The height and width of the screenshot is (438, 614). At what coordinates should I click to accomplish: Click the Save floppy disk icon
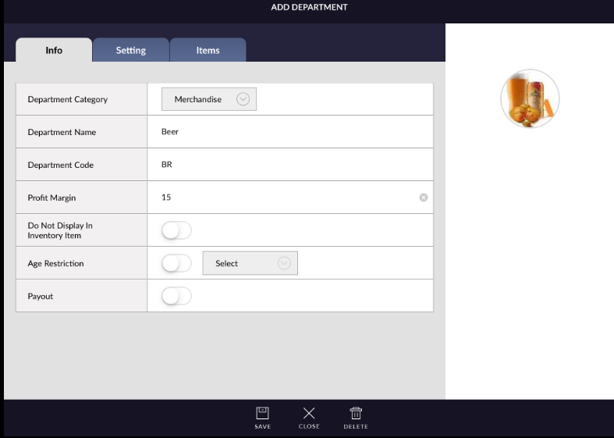[x=263, y=413]
